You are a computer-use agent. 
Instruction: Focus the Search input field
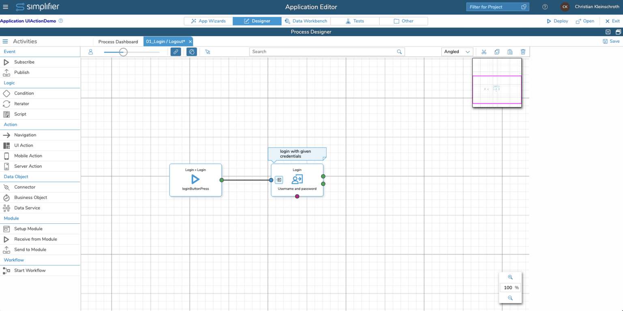pos(327,52)
